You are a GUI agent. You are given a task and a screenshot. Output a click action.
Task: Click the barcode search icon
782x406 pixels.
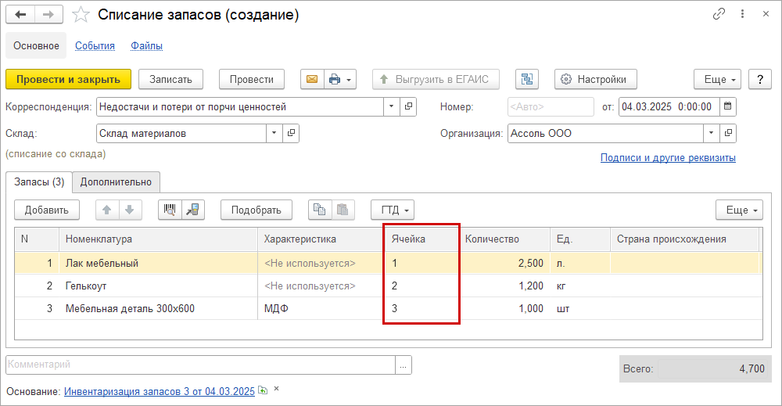pos(170,210)
